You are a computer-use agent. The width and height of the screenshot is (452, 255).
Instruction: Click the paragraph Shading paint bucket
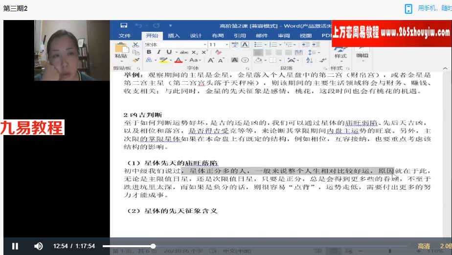[258, 60]
